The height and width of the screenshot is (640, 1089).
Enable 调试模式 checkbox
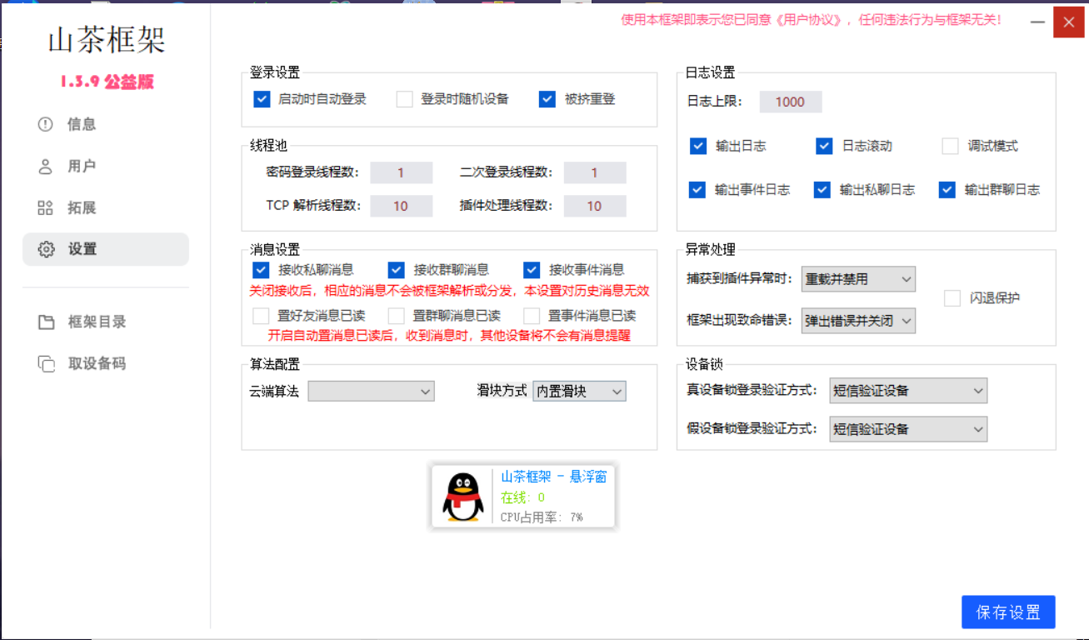pyautogui.click(x=951, y=146)
